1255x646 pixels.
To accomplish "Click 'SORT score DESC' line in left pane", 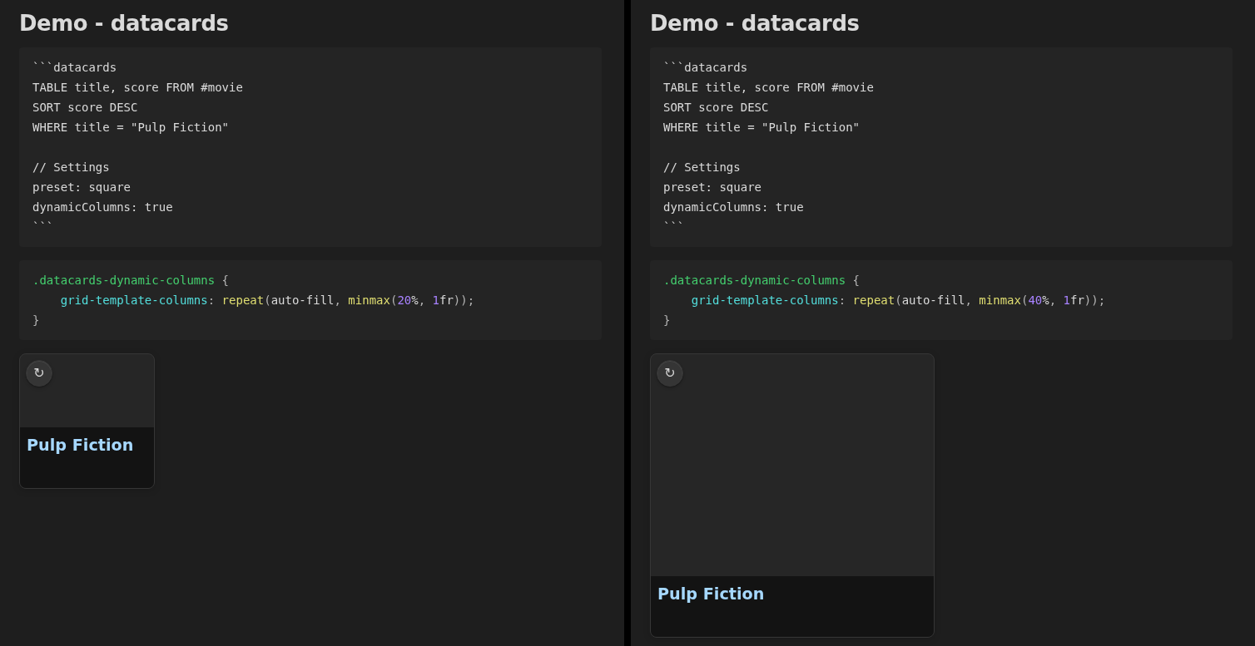I will (x=85, y=107).
